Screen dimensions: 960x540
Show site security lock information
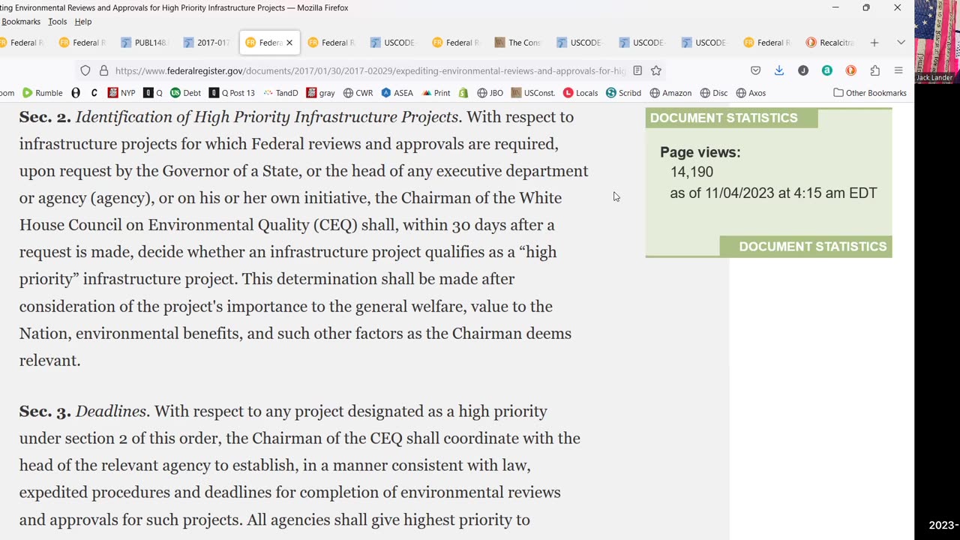(103, 70)
